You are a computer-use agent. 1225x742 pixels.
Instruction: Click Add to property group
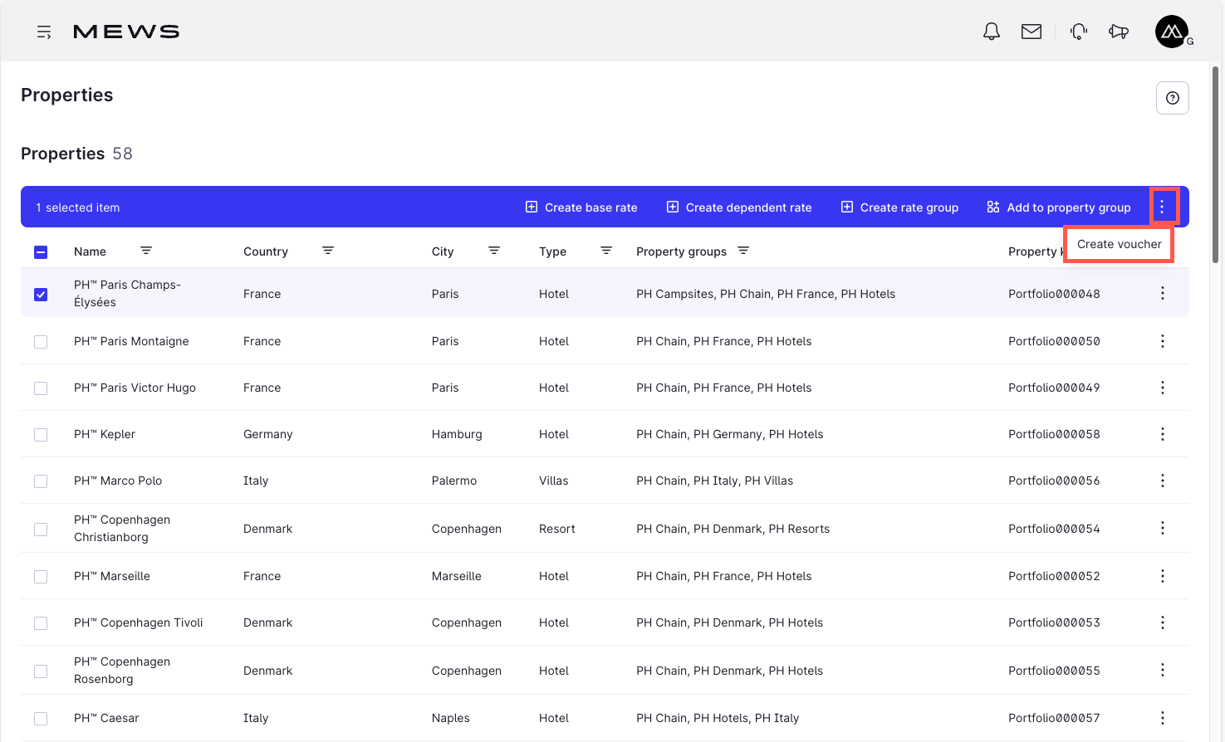1059,207
